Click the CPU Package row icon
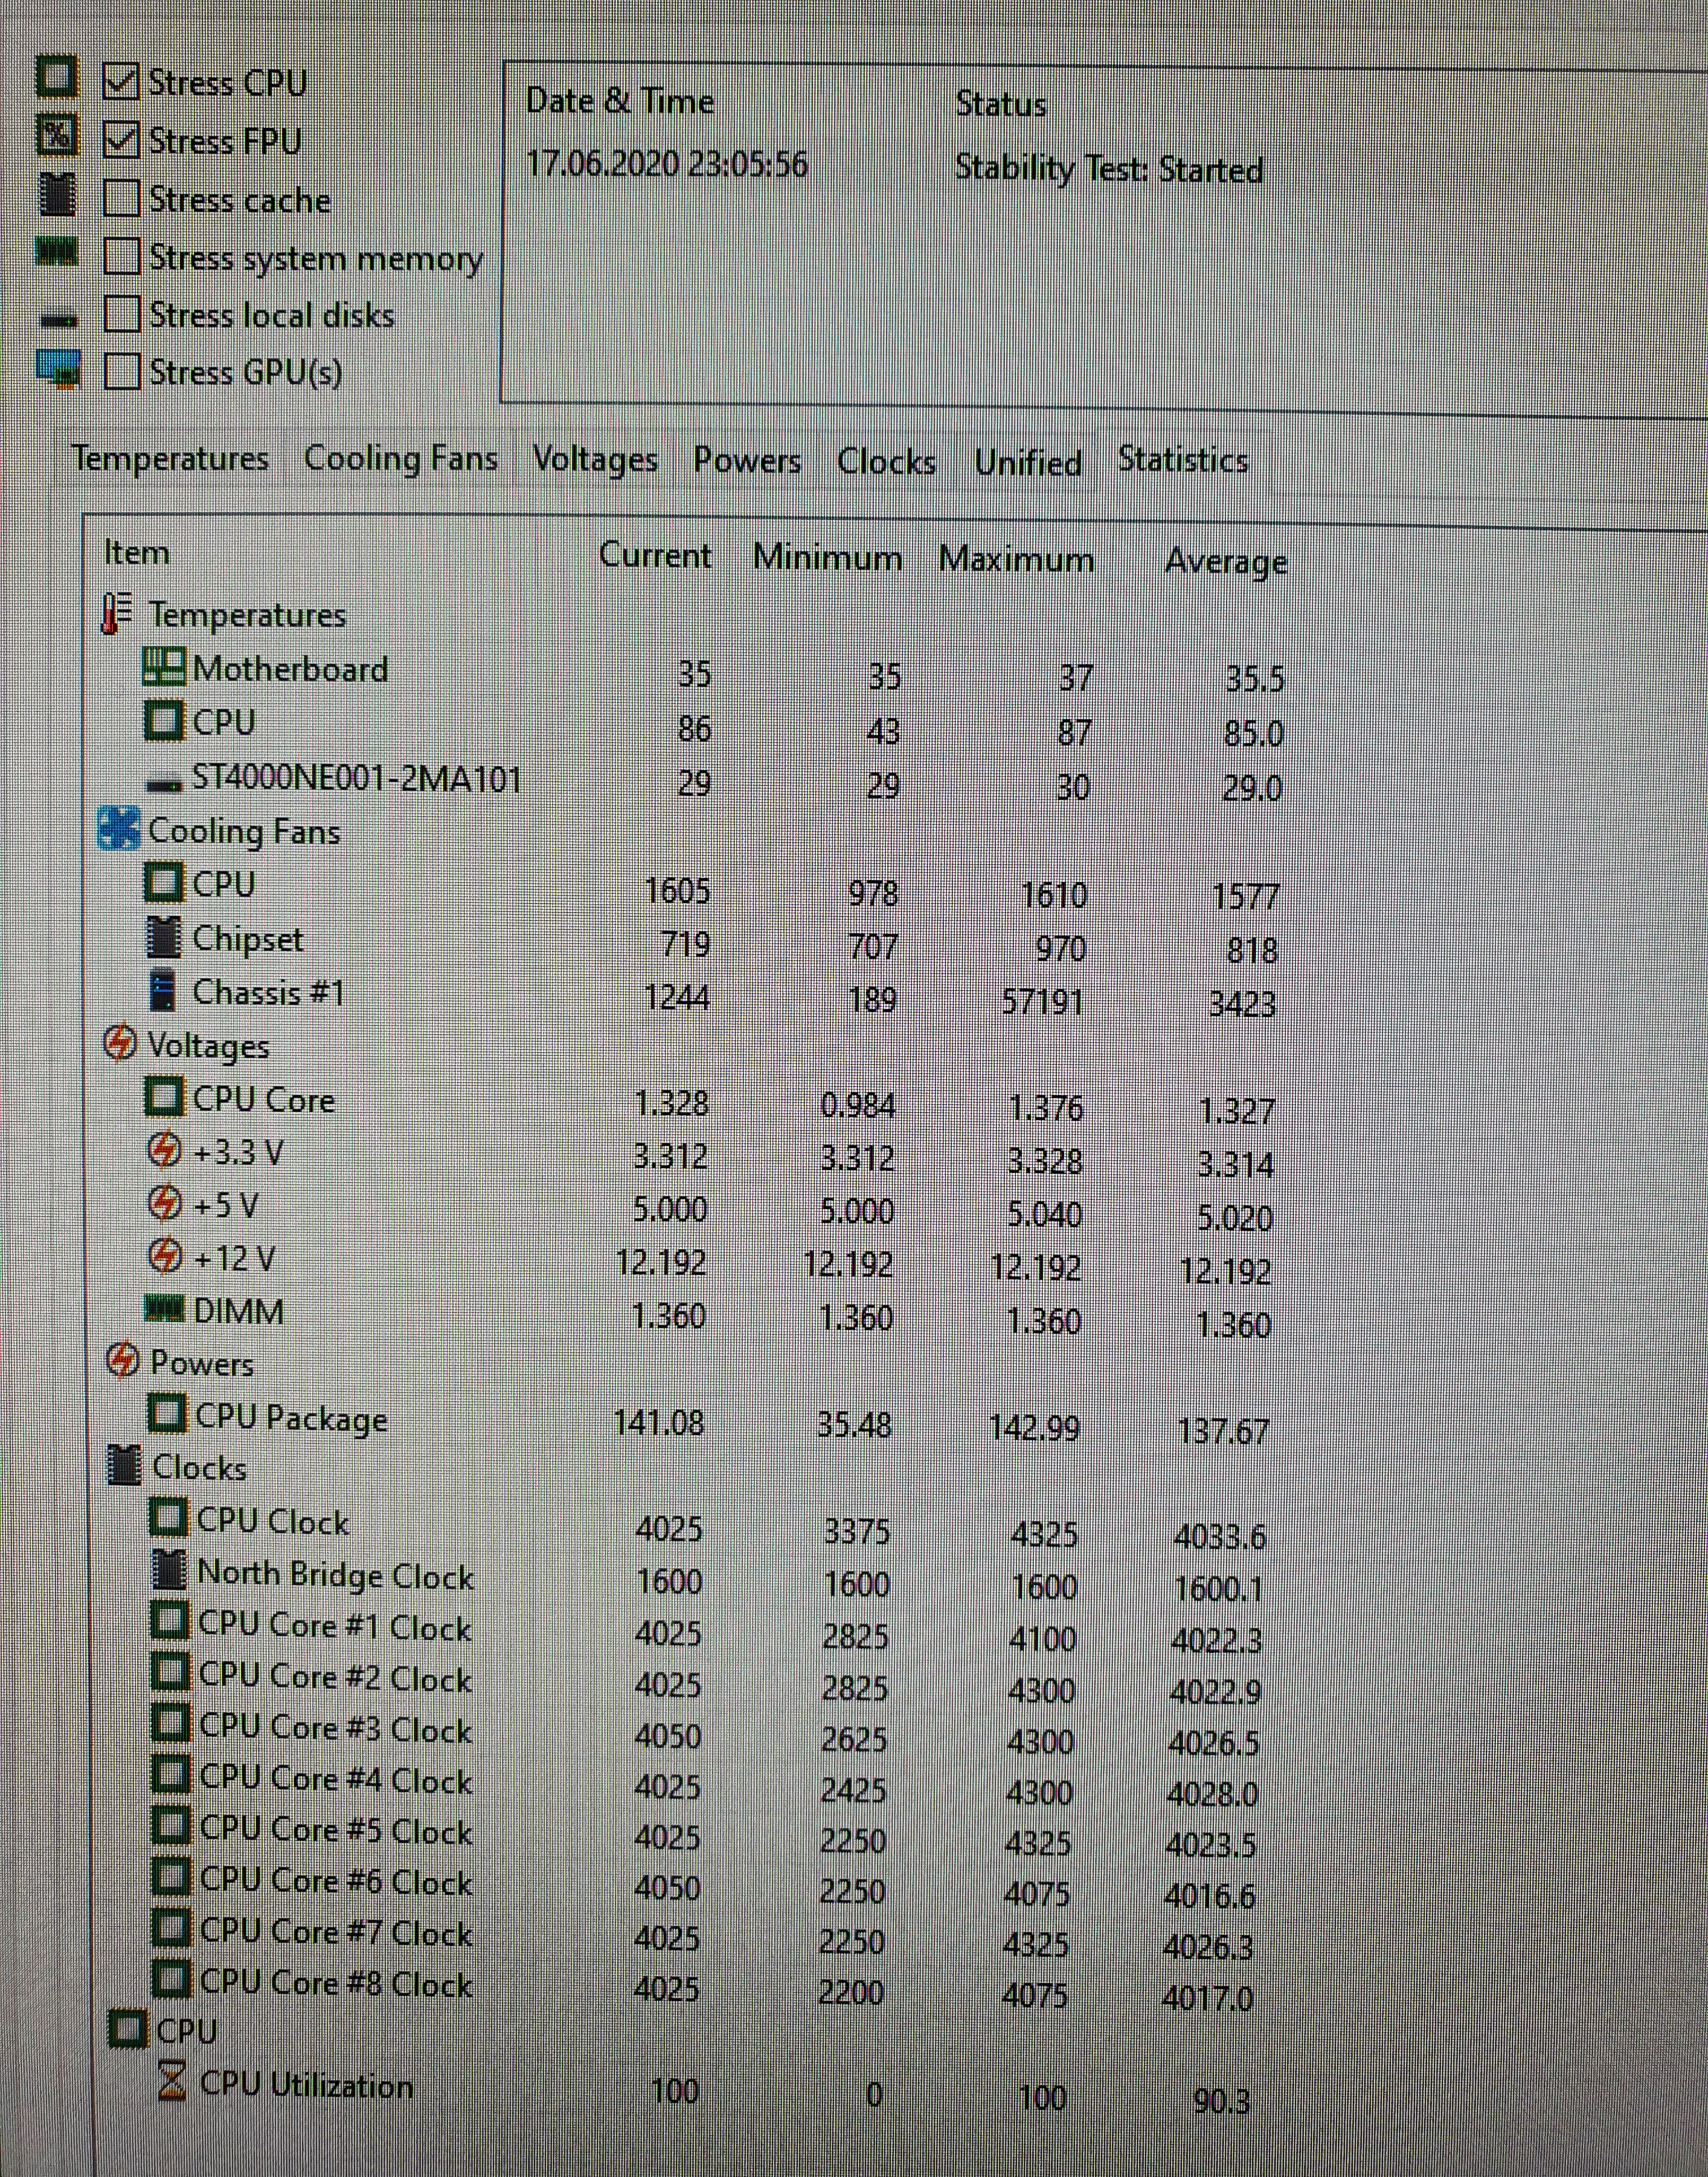1708x2177 pixels. coord(167,1414)
